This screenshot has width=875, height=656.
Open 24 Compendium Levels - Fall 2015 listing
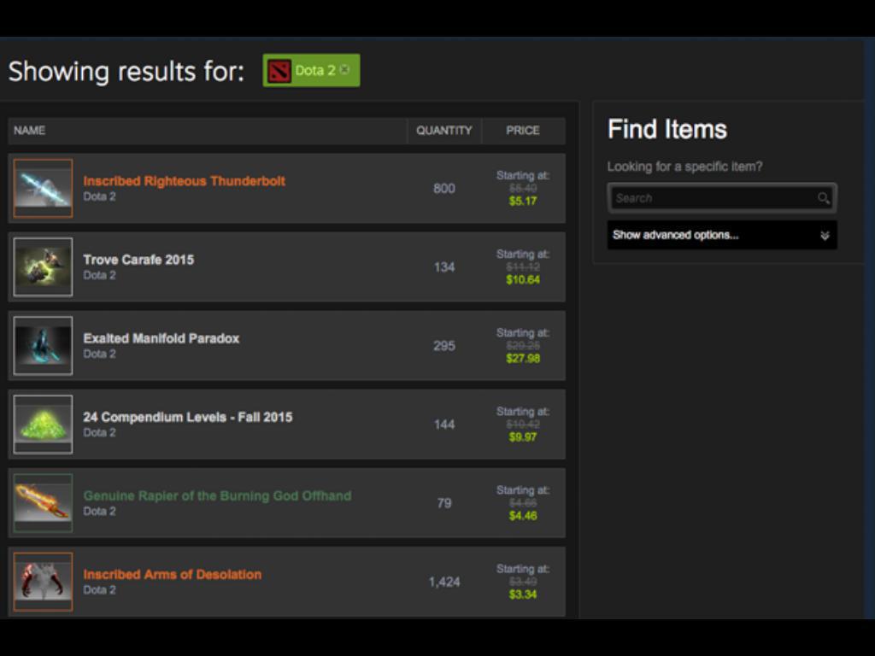pyautogui.click(x=187, y=417)
